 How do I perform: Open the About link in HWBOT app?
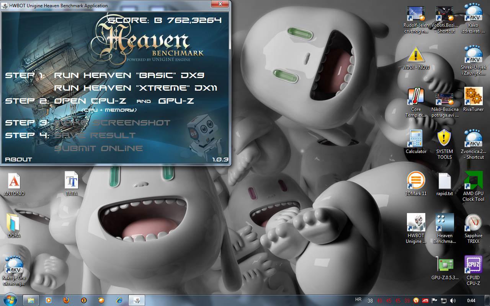(18, 159)
